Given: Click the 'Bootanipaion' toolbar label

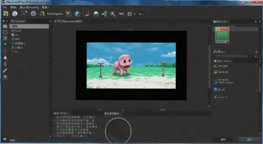Looking at the screenshot, I should [x=55, y=14].
